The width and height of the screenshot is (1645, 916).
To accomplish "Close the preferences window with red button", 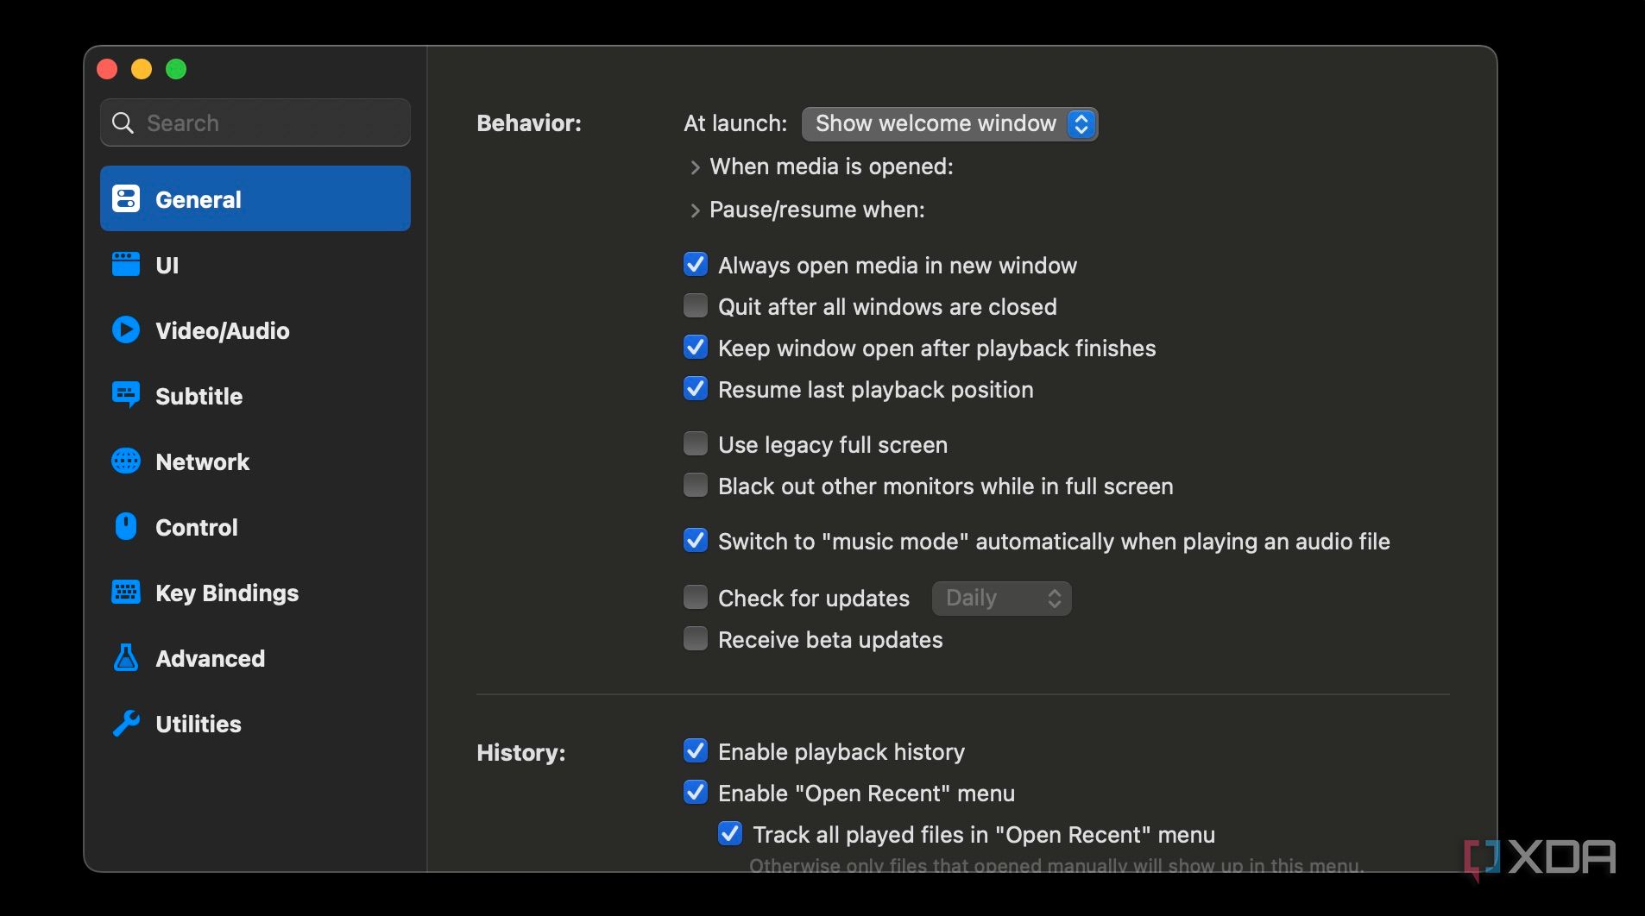I will pos(107,69).
